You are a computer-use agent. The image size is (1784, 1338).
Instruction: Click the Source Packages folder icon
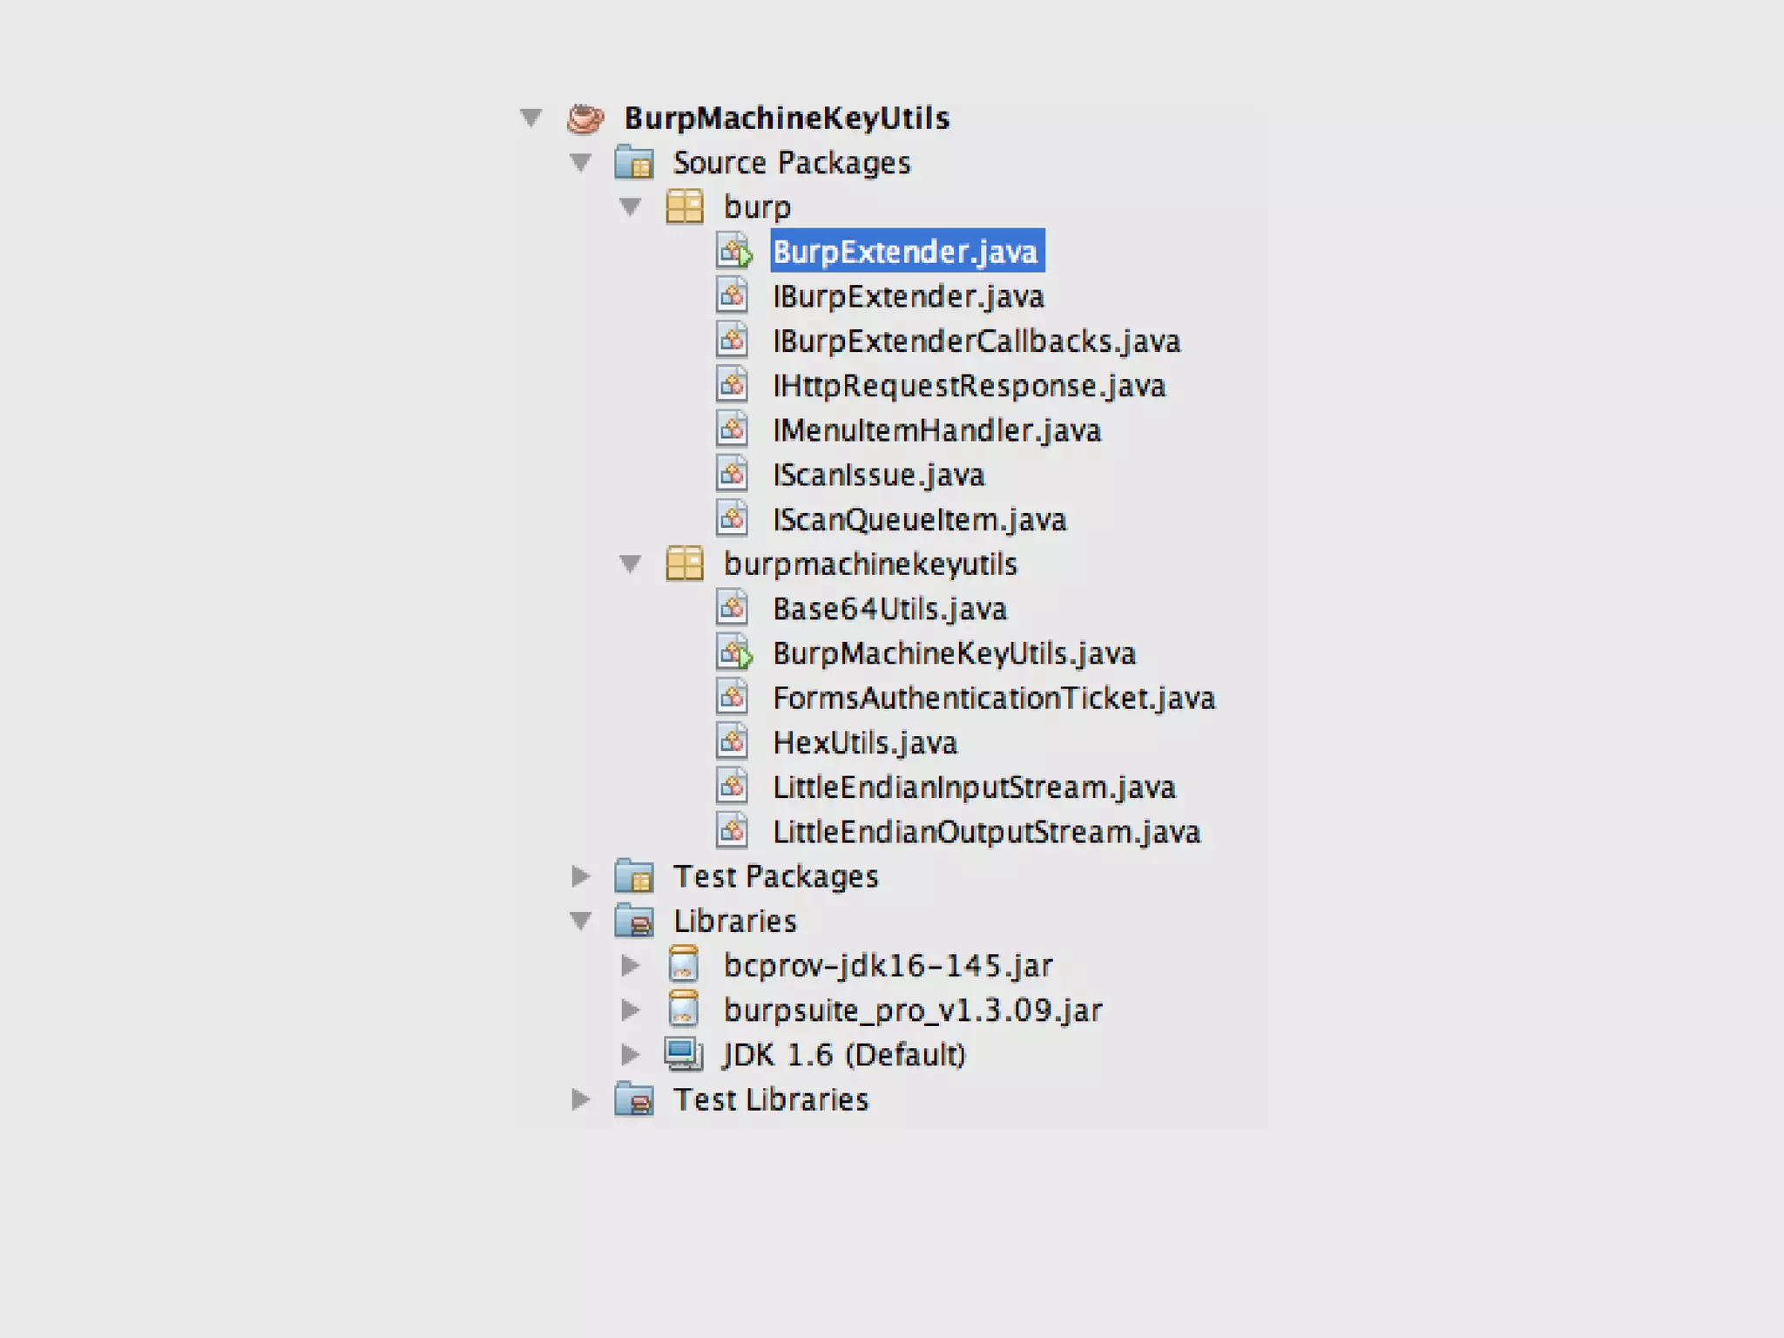click(x=634, y=163)
